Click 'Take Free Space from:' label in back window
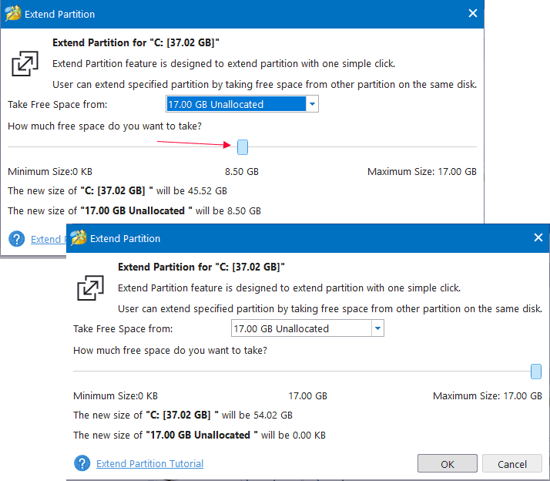This screenshot has width=550, height=481. (x=58, y=104)
